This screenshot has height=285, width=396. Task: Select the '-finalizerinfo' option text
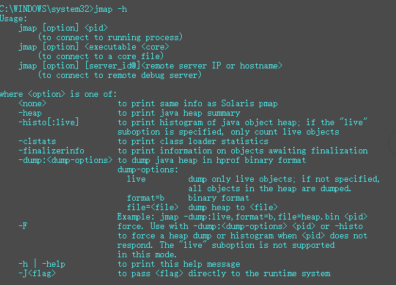pyautogui.click(x=51, y=150)
